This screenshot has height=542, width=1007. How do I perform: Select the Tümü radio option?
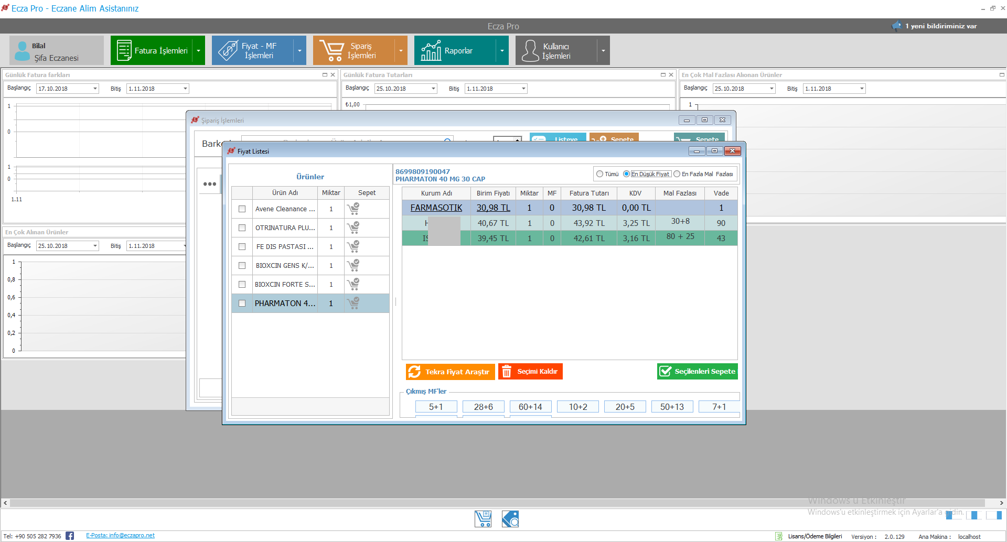click(599, 174)
